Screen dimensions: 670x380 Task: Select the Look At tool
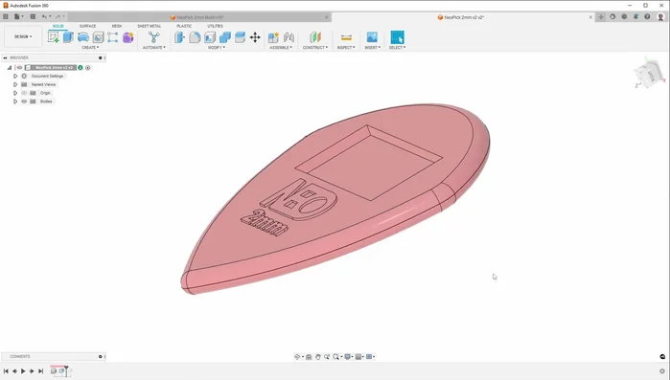pyautogui.click(x=309, y=356)
